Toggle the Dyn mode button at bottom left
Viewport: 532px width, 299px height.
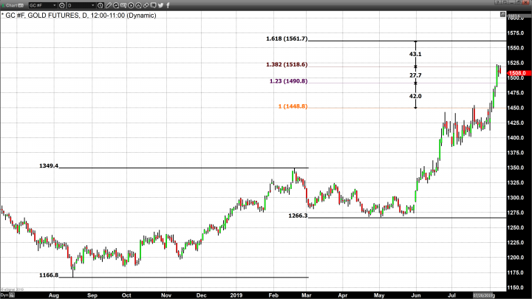5,294
